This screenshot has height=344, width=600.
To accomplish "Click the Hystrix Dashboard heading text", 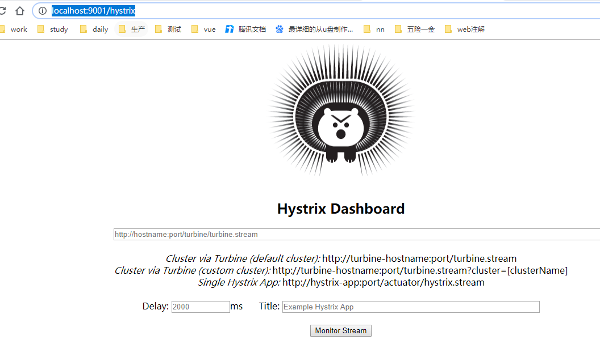I will click(x=341, y=209).
